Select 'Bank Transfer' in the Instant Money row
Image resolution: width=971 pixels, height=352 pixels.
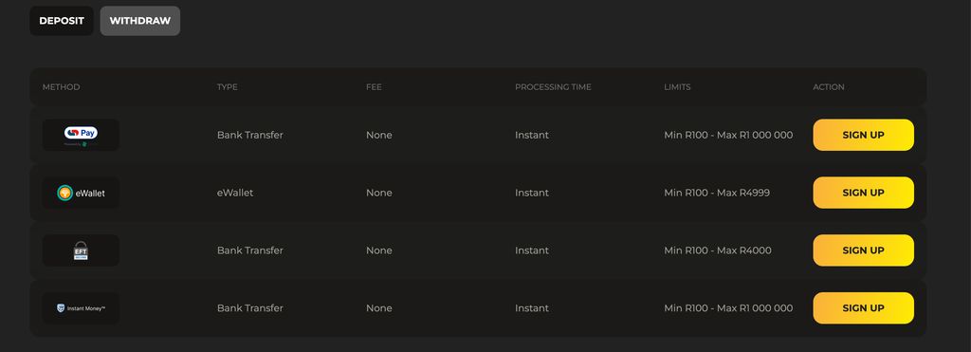[x=250, y=308]
